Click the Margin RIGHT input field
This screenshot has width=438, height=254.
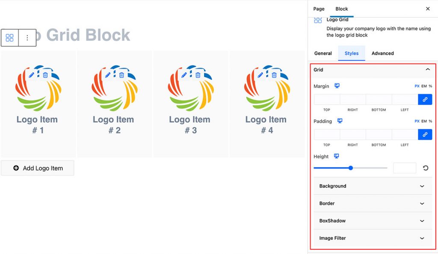tap(353, 99)
